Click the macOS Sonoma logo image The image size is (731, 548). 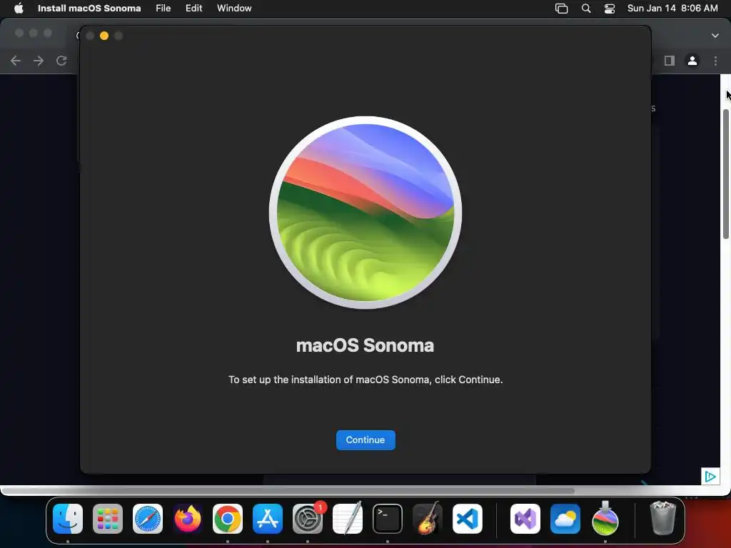[x=365, y=213]
